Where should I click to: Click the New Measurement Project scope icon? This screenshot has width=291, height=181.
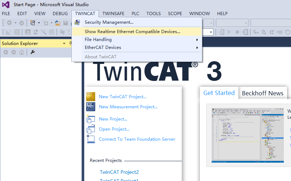91,107
